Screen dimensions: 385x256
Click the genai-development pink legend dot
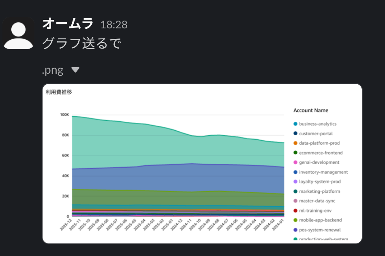pyautogui.click(x=296, y=162)
